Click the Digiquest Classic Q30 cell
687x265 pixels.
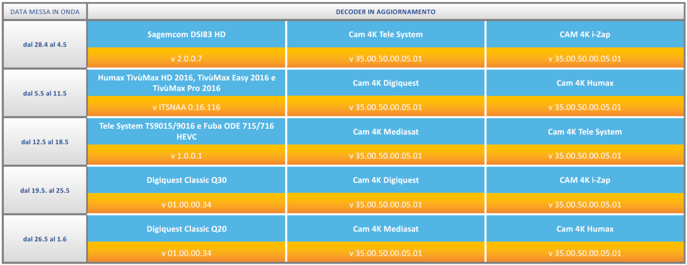[x=186, y=180]
